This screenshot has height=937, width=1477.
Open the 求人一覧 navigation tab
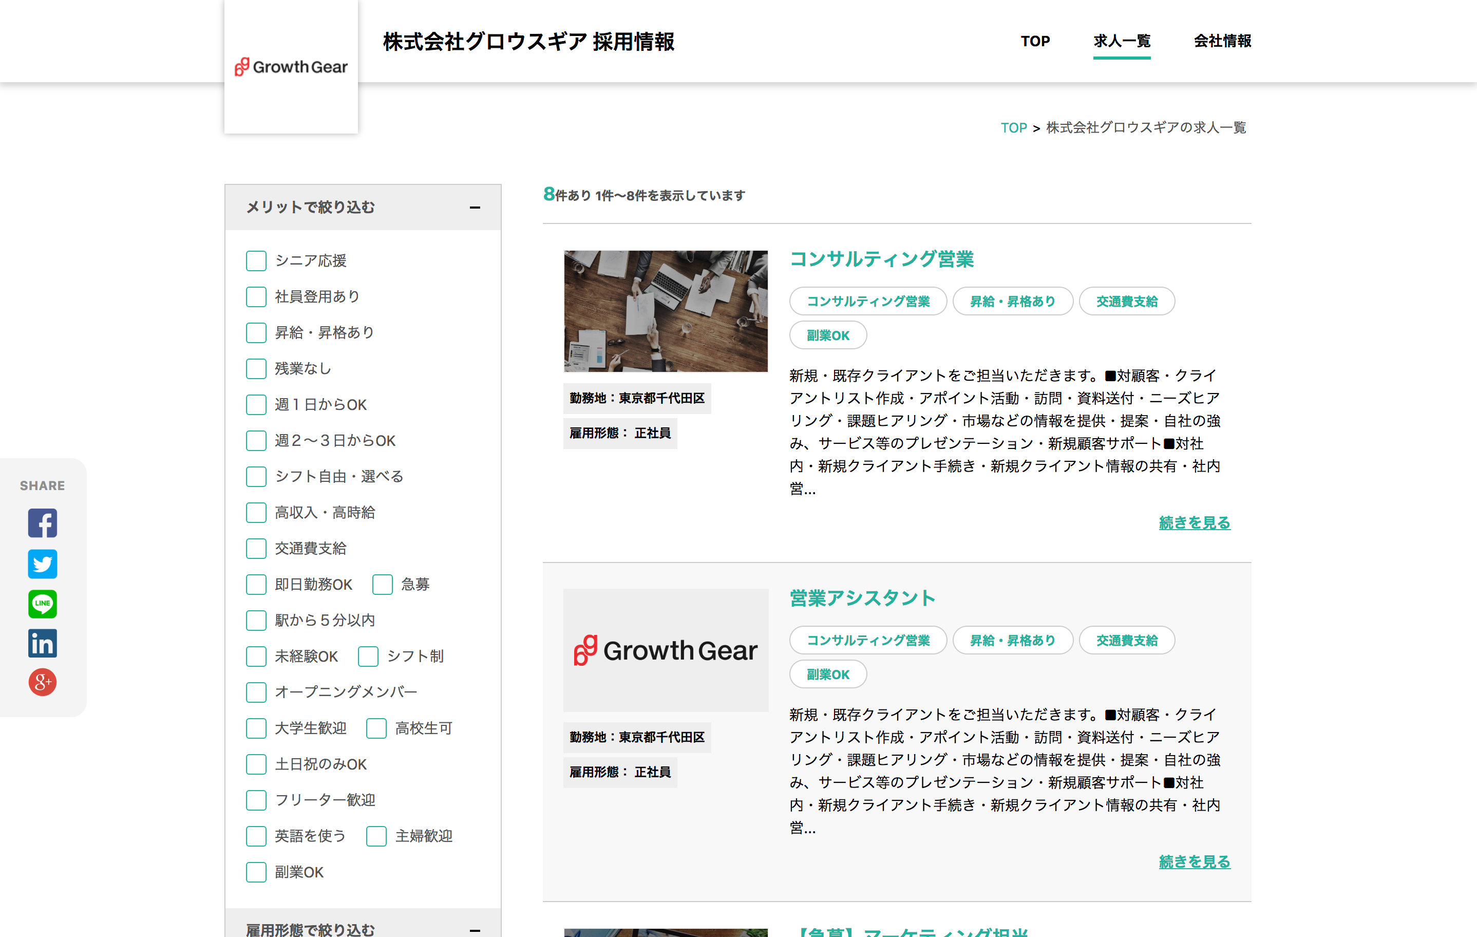(x=1121, y=41)
